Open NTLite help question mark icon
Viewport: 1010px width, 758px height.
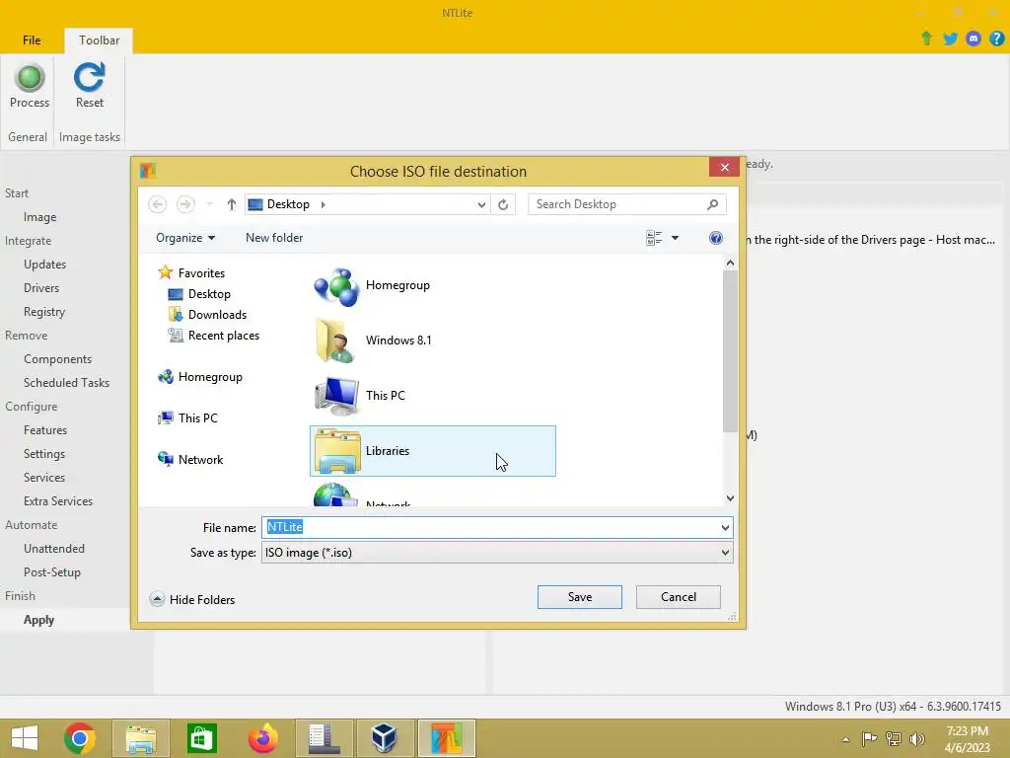[996, 38]
